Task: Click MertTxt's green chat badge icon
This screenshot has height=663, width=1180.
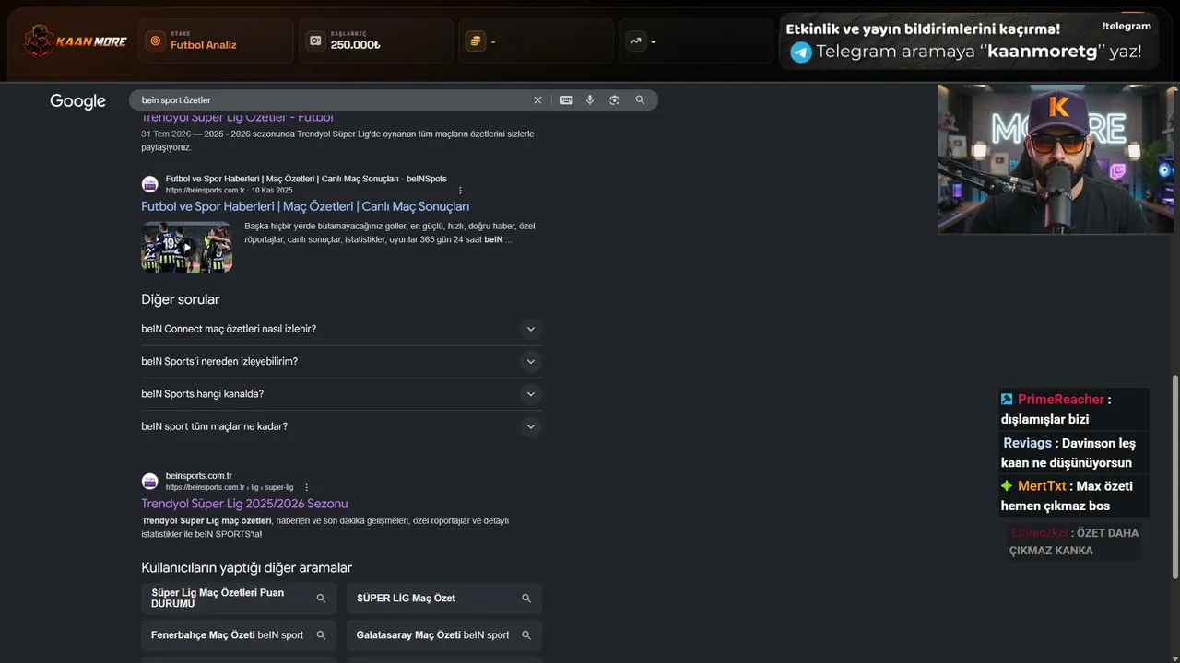Action: point(1007,485)
